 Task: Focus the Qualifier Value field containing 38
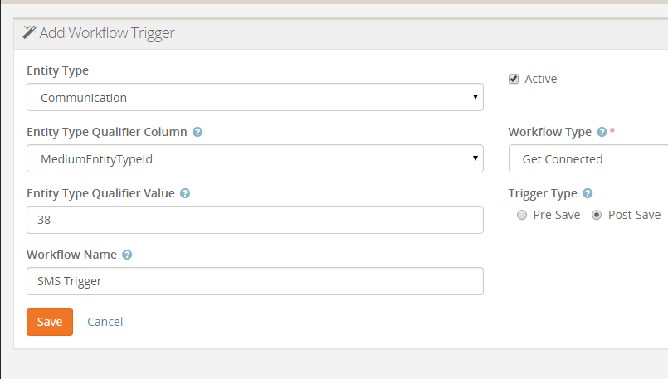(x=255, y=220)
